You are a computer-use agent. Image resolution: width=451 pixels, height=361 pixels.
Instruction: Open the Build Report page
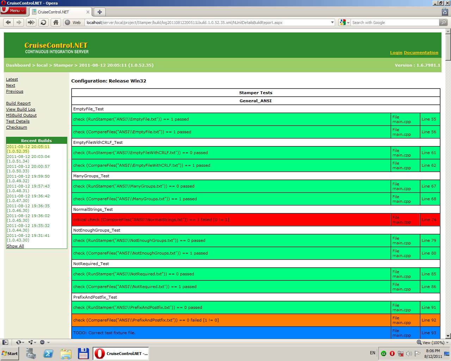coord(18,103)
